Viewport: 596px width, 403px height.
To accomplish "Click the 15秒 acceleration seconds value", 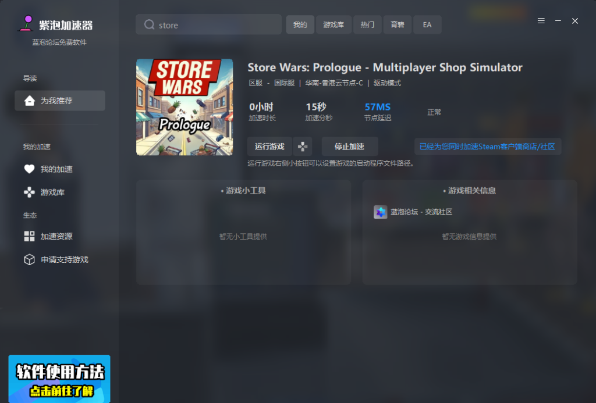I will pos(316,107).
